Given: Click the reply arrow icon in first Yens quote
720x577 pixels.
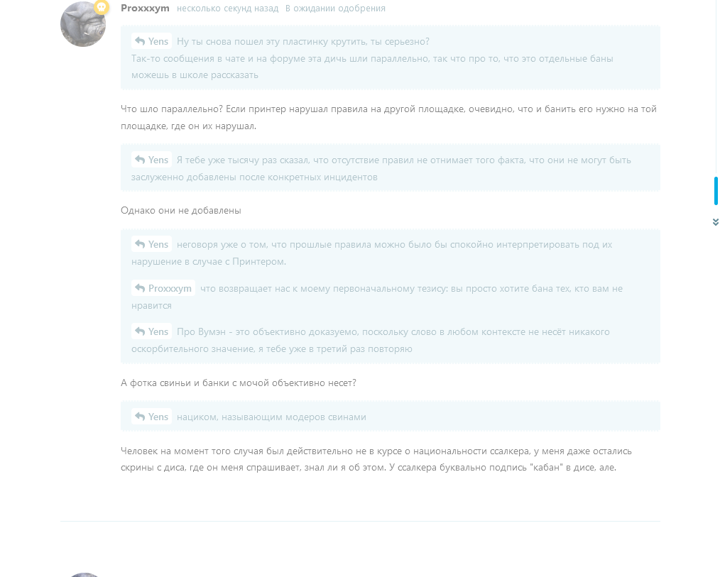Looking at the screenshot, I should 140,41.
